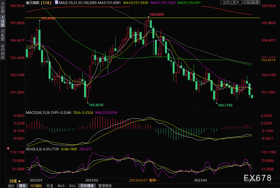Expand the 日线 period selector

tap(15, 181)
